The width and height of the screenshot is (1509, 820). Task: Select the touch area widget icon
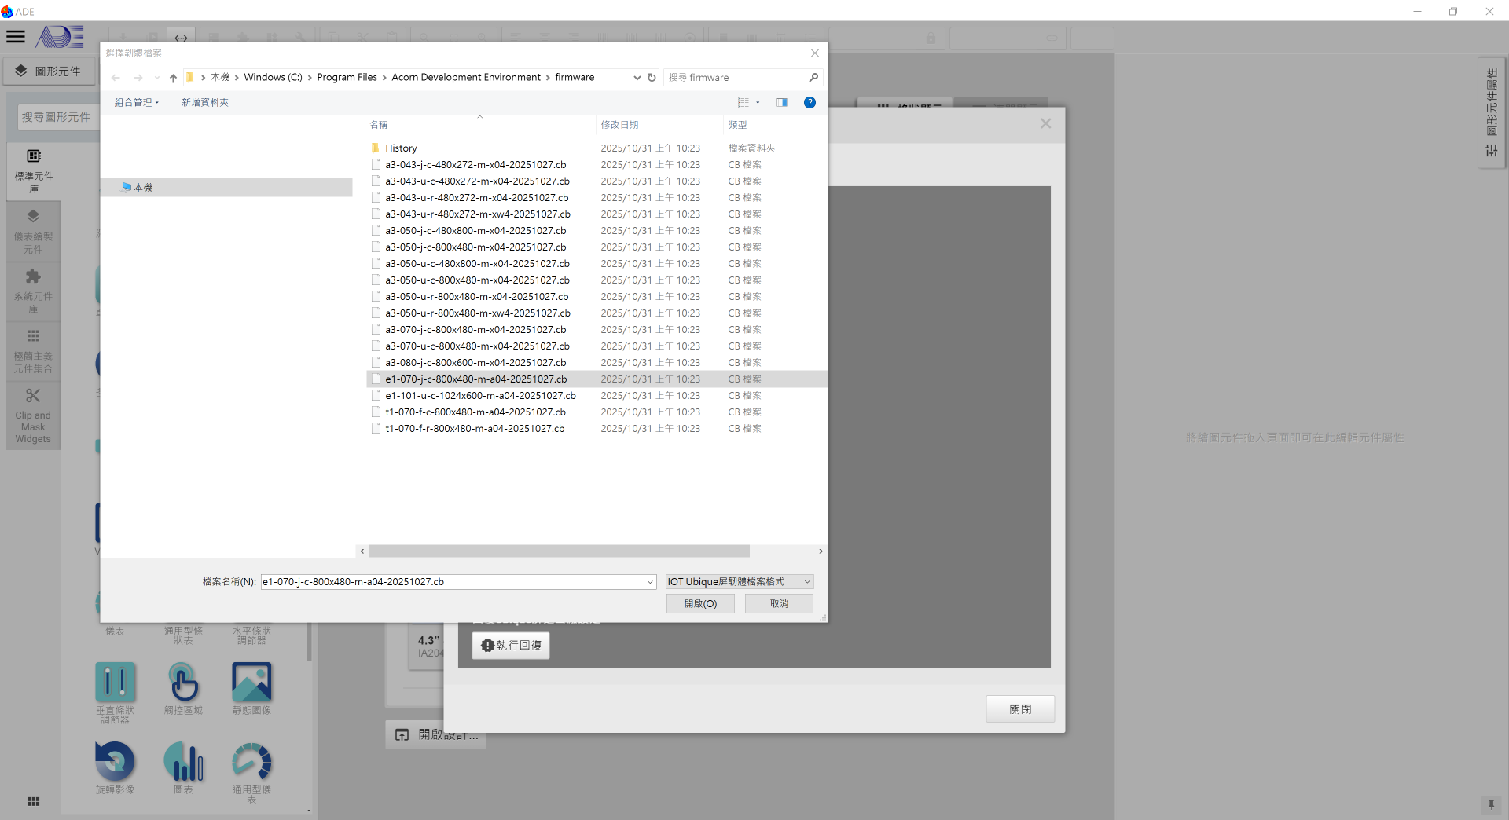point(183,682)
